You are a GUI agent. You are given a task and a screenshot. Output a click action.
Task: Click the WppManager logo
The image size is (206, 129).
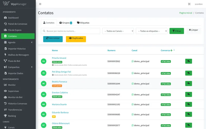click(15, 4)
